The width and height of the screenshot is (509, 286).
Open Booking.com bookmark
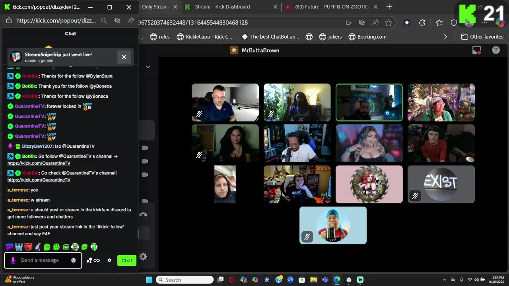pyautogui.click(x=367, y=37)
